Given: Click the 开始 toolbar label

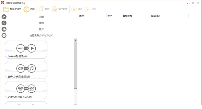Looking at the screenshot, I should (x=93, y=9).
